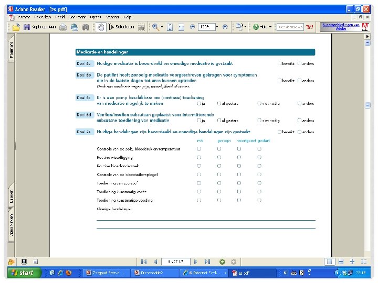Switch to the zs.pdf taskbar button
The height and width of the screenshot is (283, 378).
pyautogui.click(x=253, y=273)
